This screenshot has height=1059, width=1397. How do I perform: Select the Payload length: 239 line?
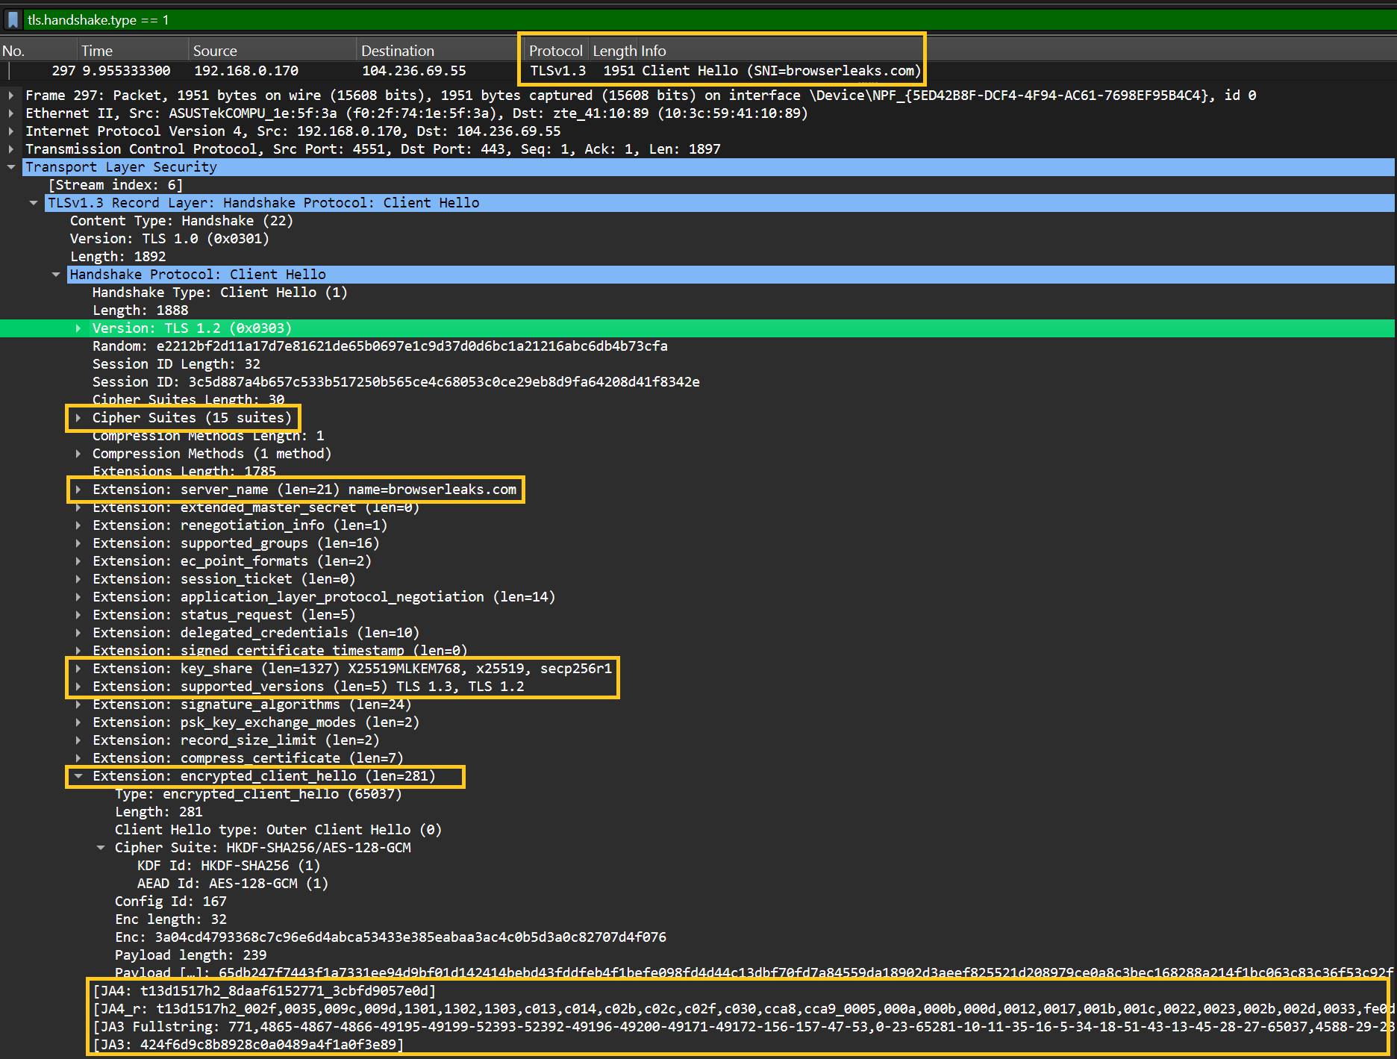190,955
